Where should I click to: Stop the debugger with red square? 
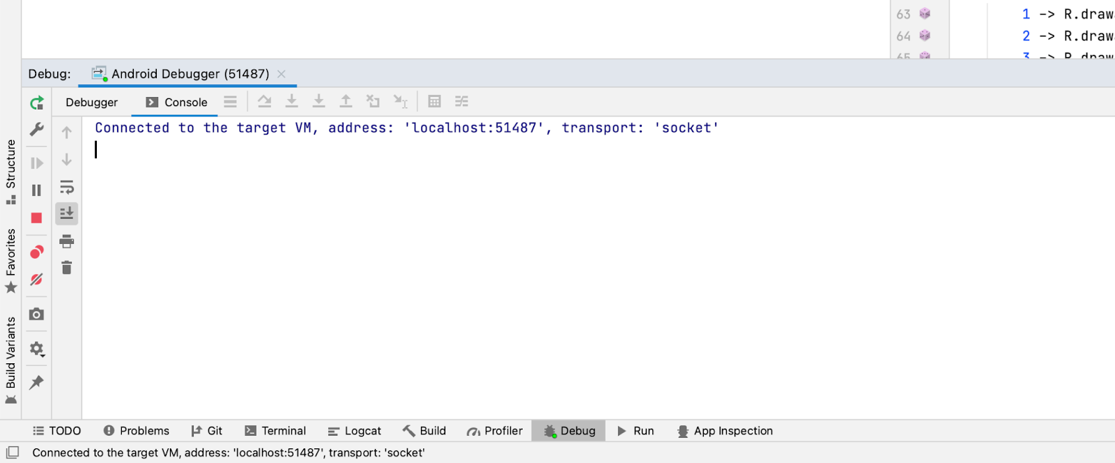tap(37, 218)
